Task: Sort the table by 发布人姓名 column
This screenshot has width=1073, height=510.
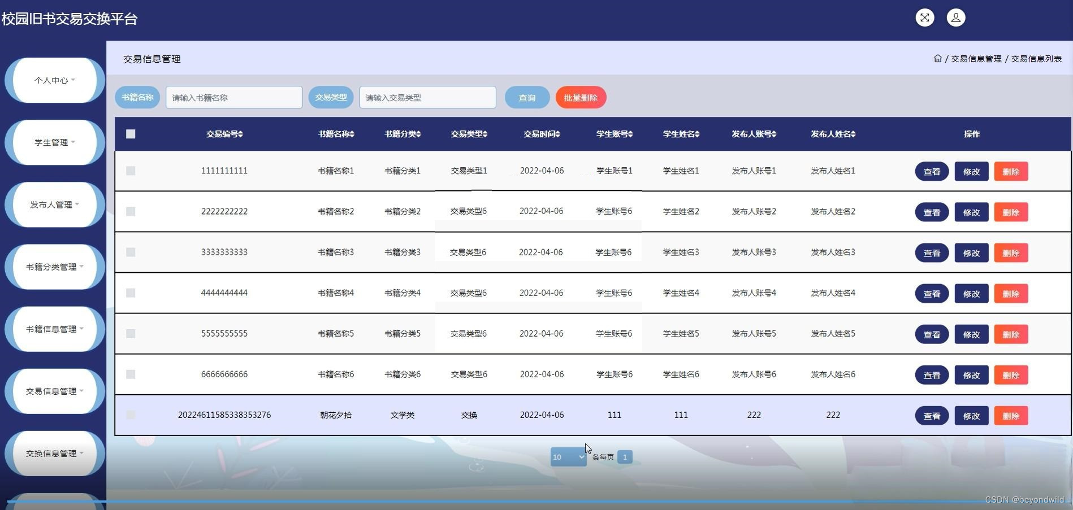Action: 832,134
